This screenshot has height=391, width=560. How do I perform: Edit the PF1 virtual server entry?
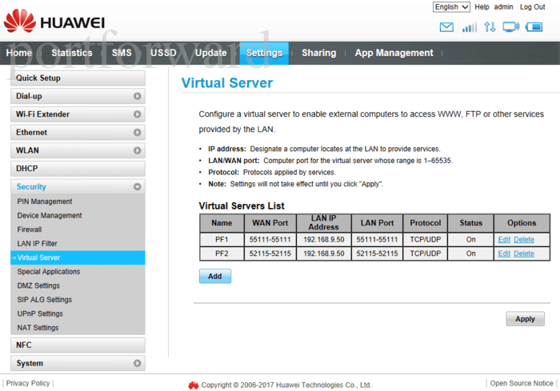point(504,240)
